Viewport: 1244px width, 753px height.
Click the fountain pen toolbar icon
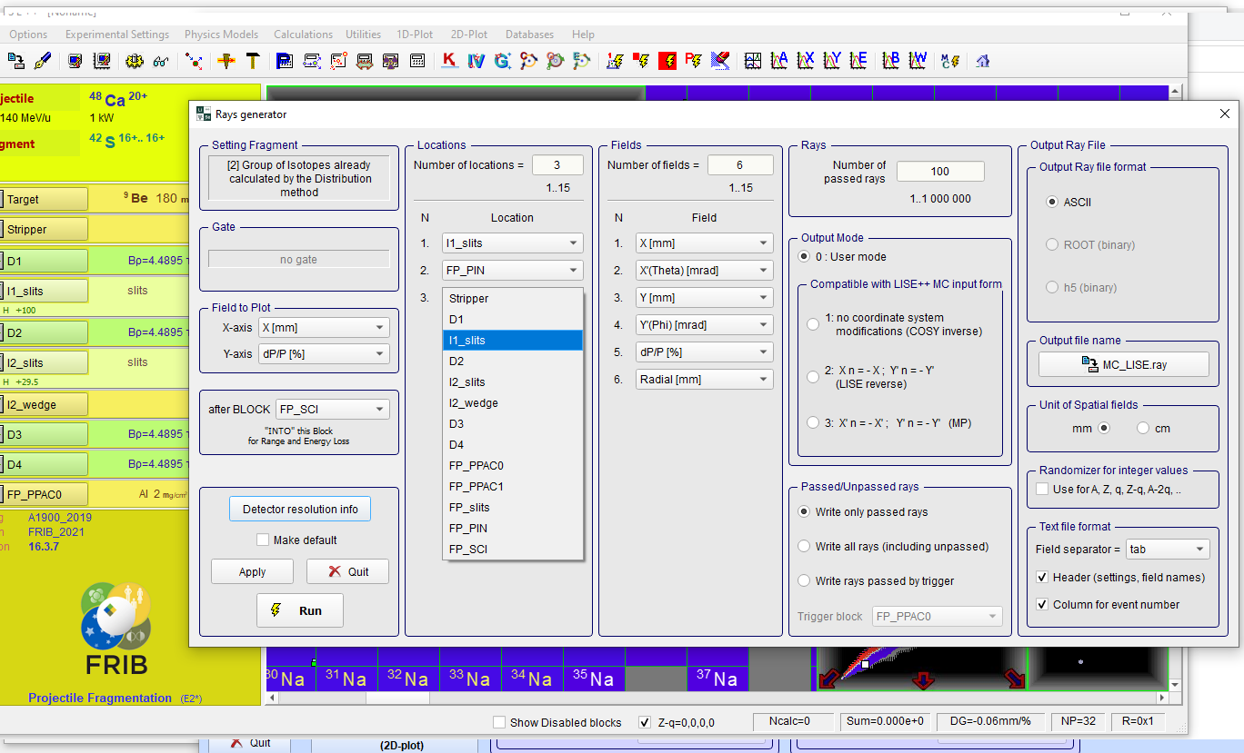coord(43,61)
